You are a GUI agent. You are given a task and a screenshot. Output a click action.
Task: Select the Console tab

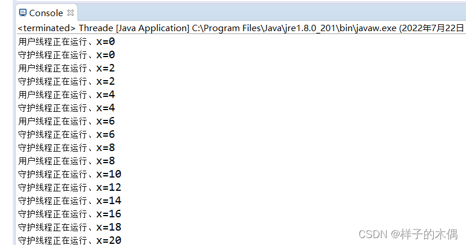[46, 13]
